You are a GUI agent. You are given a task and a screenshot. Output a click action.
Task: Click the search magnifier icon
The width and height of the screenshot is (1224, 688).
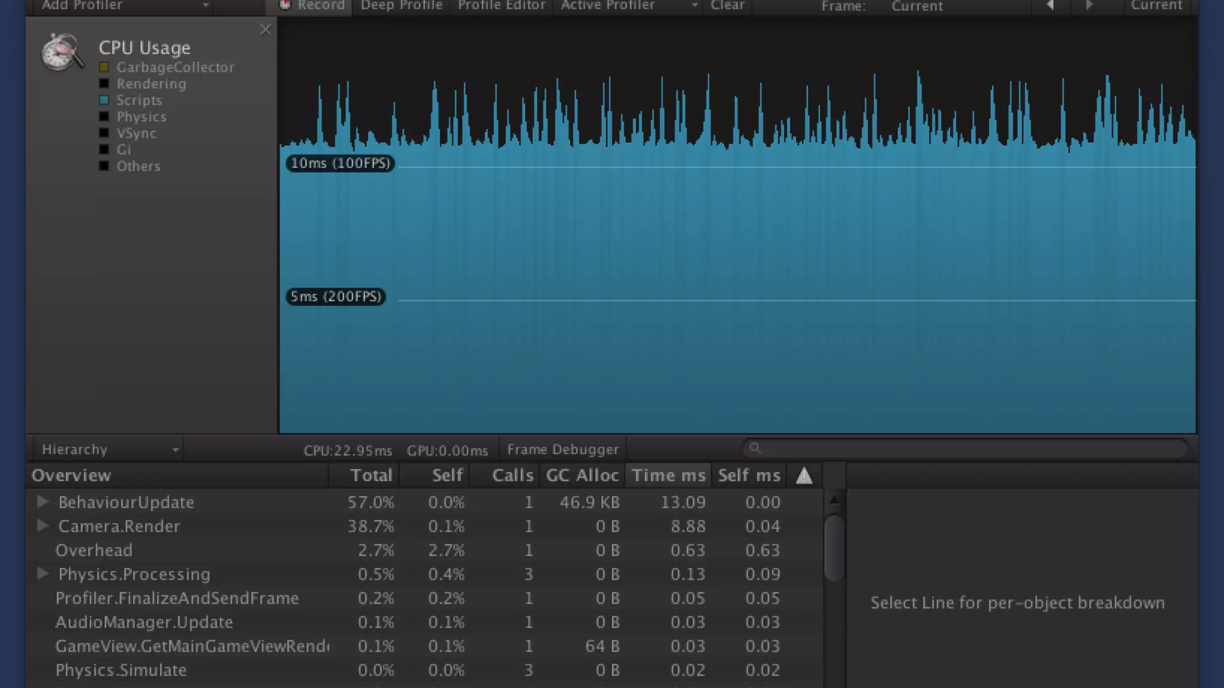click(x=755, y=448)
